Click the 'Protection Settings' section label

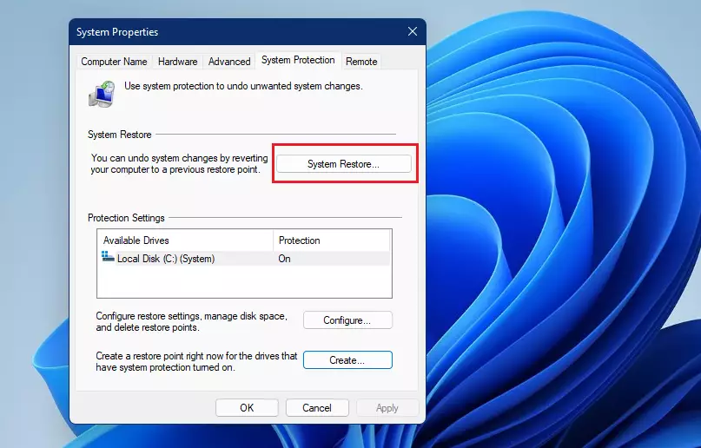coord(126,218)
